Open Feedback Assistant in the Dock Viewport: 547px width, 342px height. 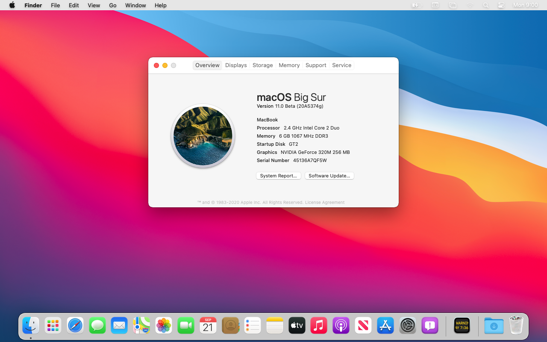[430, 326]
